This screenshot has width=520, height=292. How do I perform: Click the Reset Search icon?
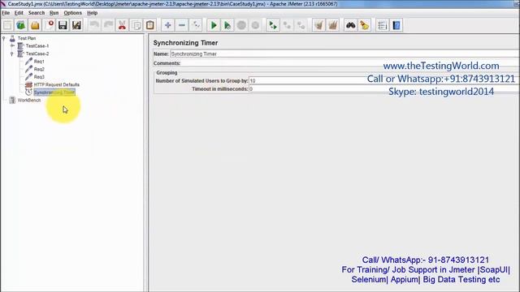[x=365, y=25]
